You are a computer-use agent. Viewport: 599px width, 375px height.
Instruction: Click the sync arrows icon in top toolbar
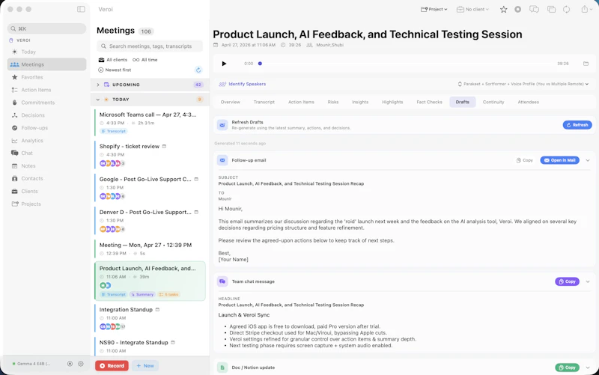567,9
